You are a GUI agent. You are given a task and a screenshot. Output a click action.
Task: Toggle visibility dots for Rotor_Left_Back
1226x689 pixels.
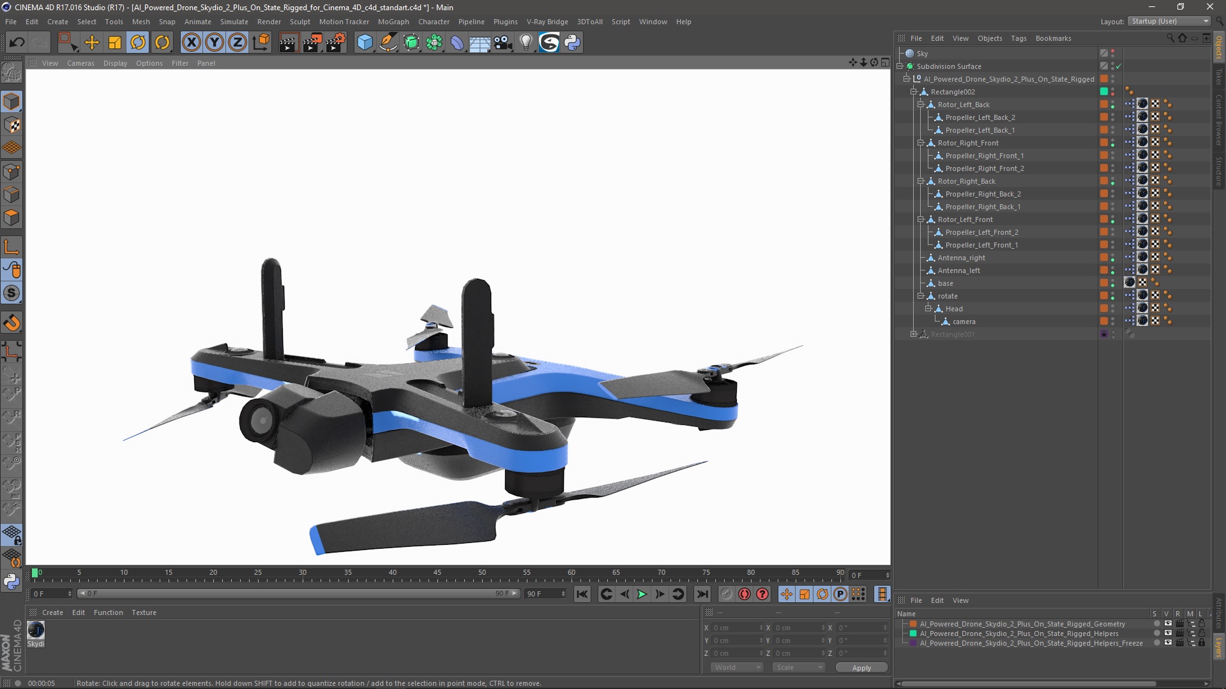[1112, 105]
